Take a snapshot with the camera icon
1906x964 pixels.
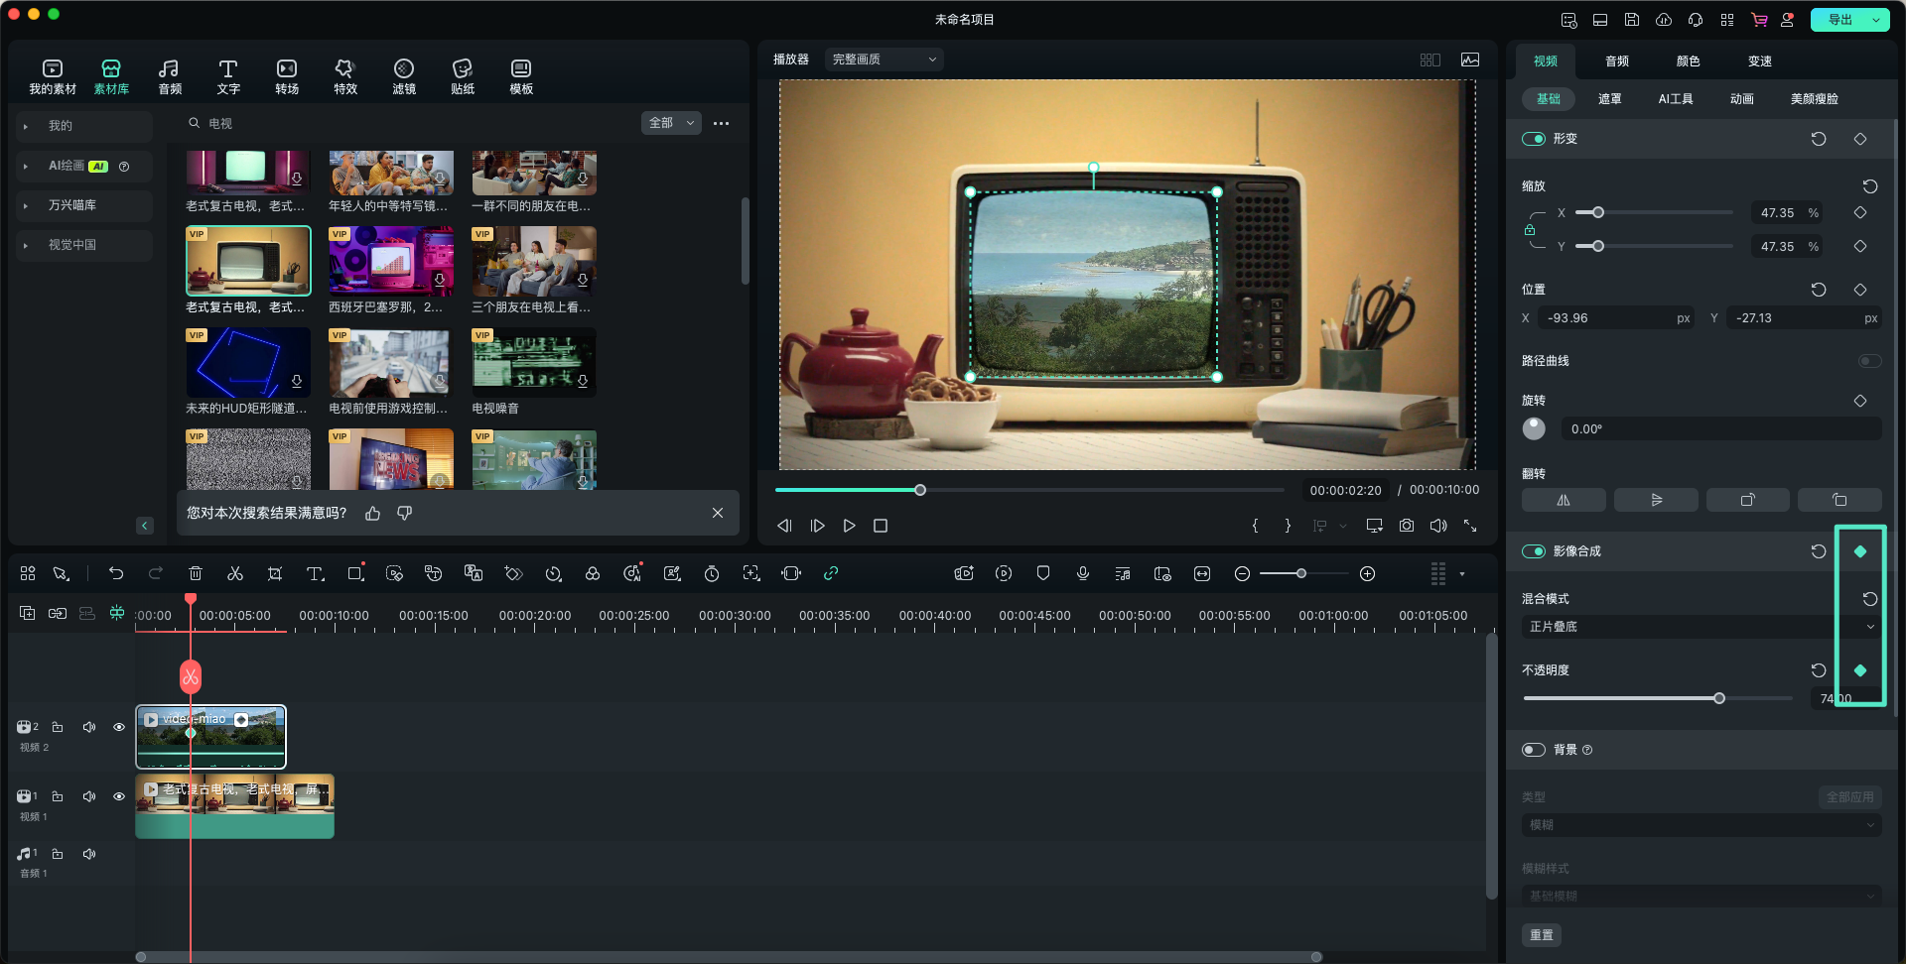tap(1407, 526)
